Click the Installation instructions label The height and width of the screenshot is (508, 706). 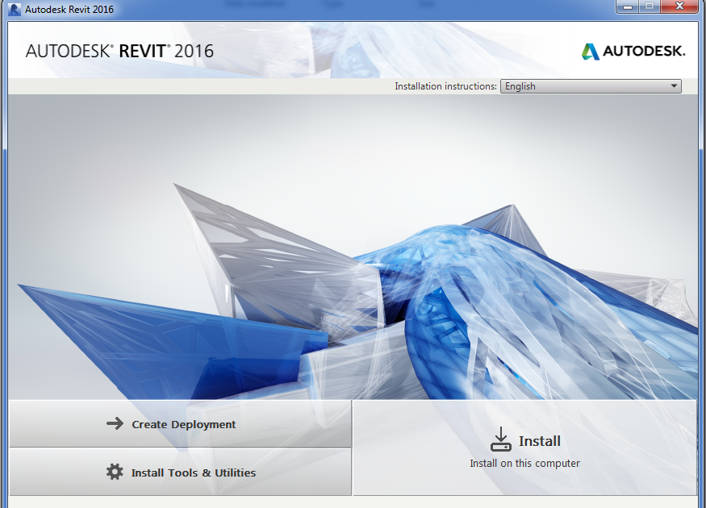tap(445, 86)
